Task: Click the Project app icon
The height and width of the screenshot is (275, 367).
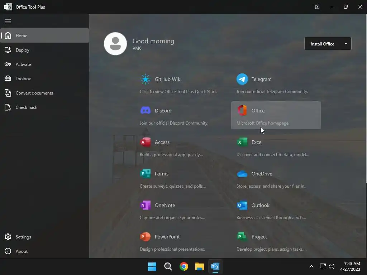Action: pyautogui.click(x=242, y=237)
